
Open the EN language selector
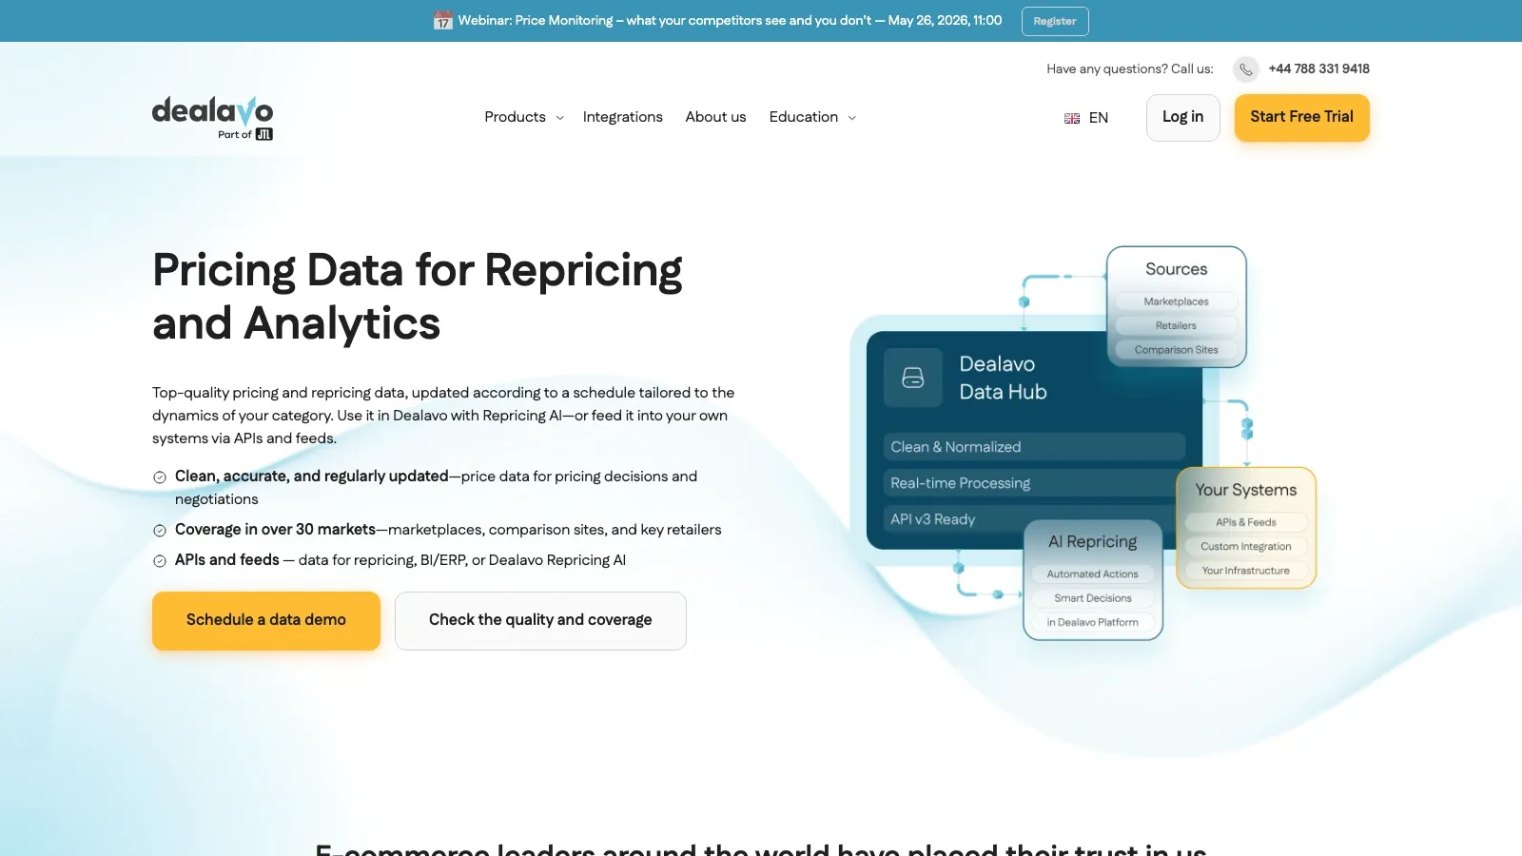click(1086, 118)
